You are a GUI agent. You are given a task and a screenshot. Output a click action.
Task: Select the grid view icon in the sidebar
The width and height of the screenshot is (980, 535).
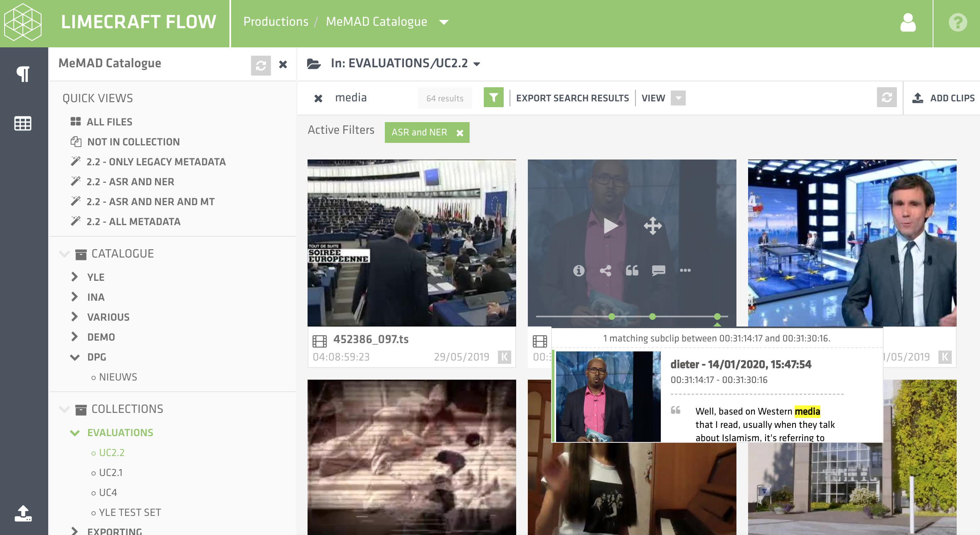tap(23, 123)
